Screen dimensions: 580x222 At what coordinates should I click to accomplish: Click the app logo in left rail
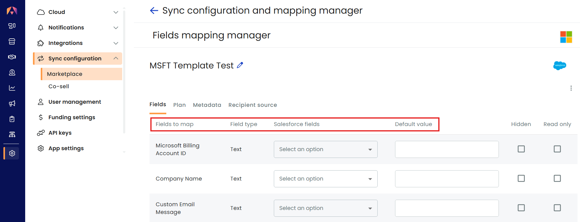coord(12,11)
